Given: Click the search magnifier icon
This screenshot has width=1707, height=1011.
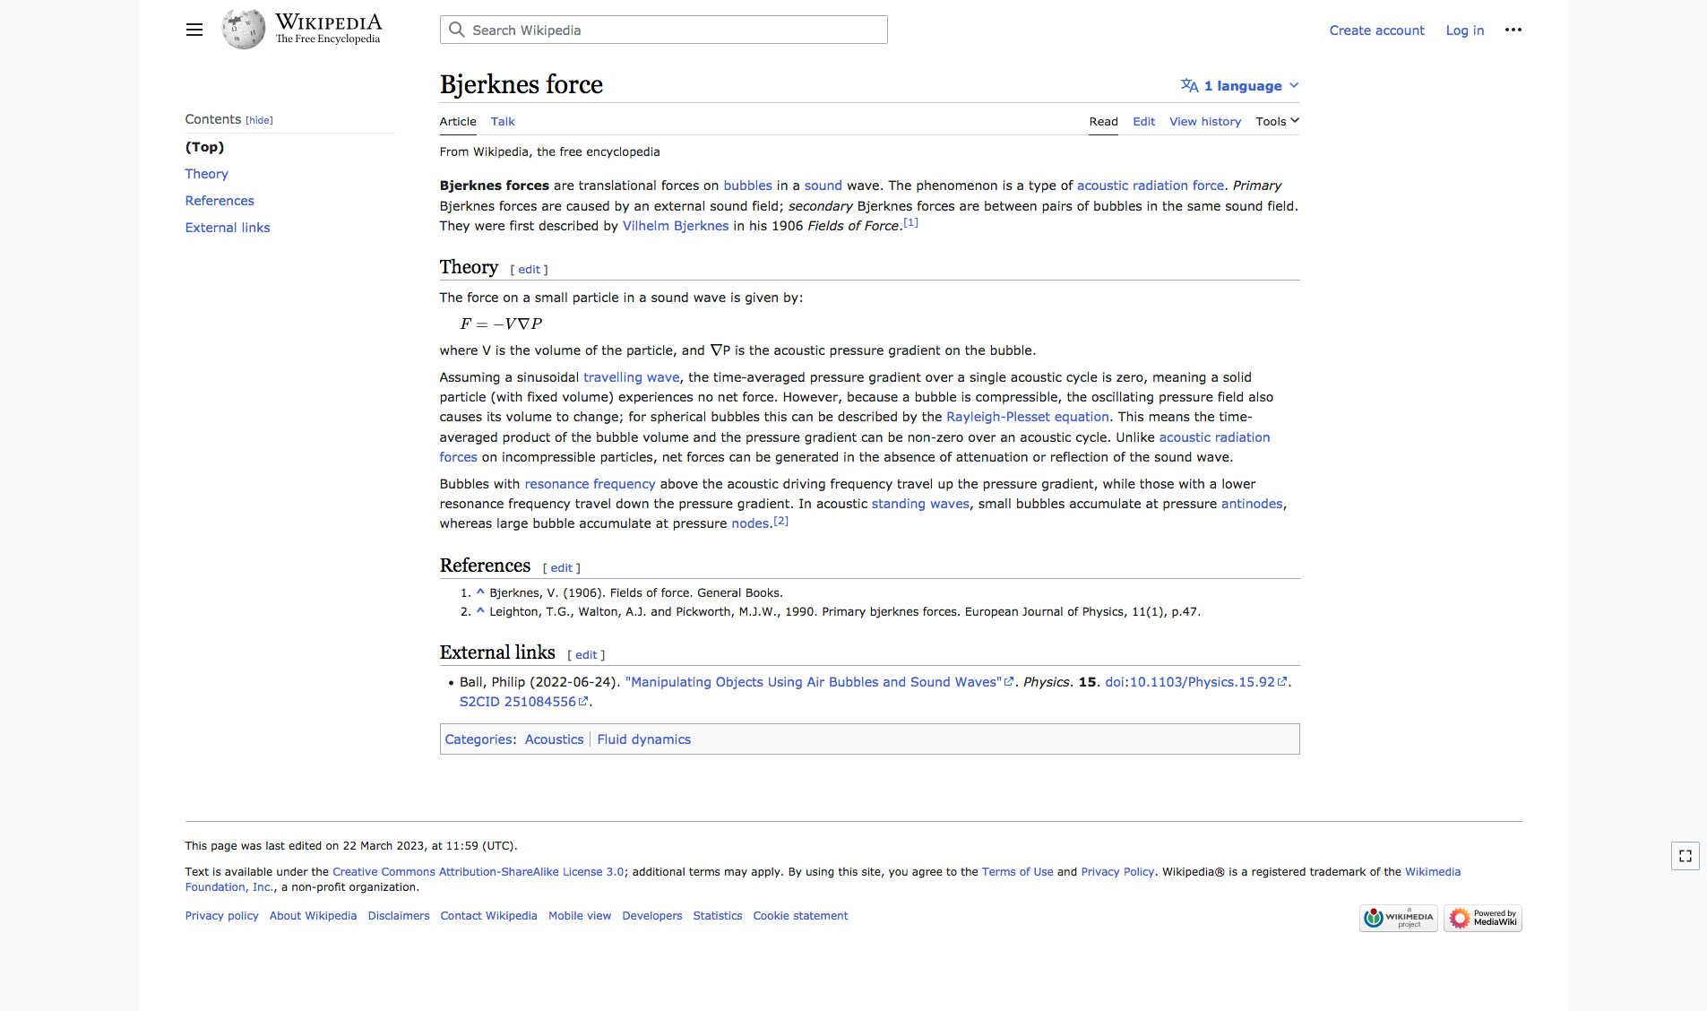Looking at the screenshot, I should coord(457,30).
